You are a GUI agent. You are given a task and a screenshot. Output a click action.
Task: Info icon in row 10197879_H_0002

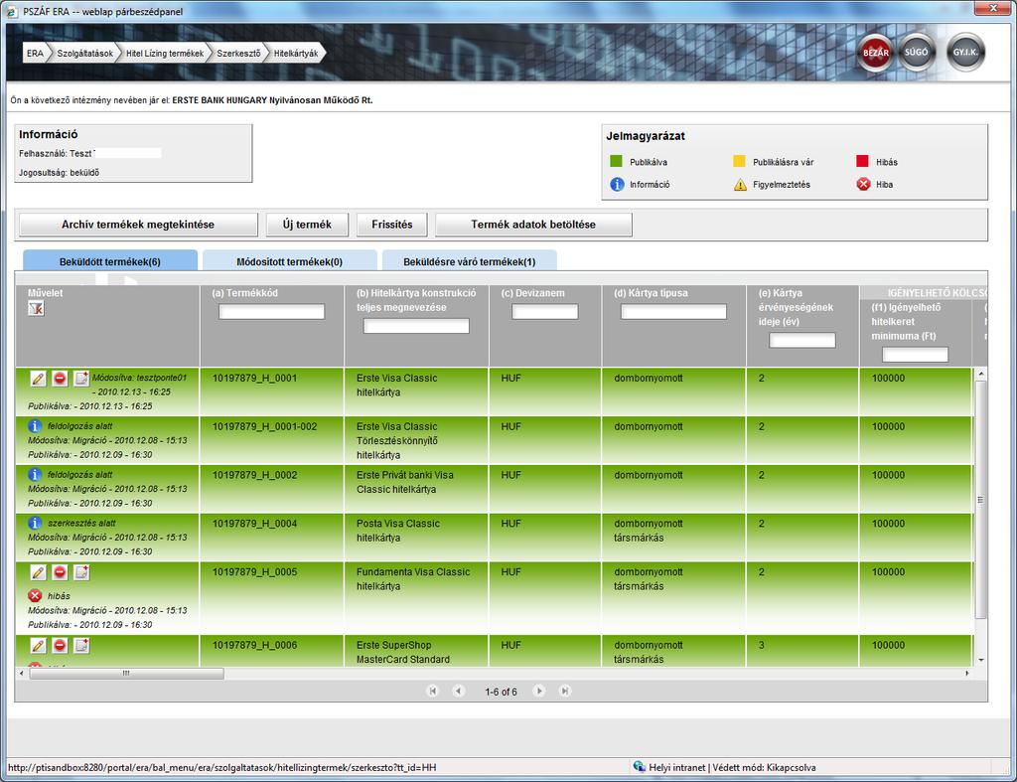tap(35, 475)
